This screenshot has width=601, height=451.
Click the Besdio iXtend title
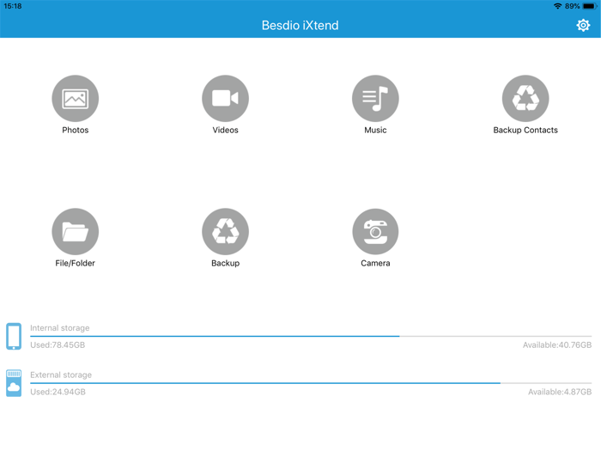click(300, 26)
